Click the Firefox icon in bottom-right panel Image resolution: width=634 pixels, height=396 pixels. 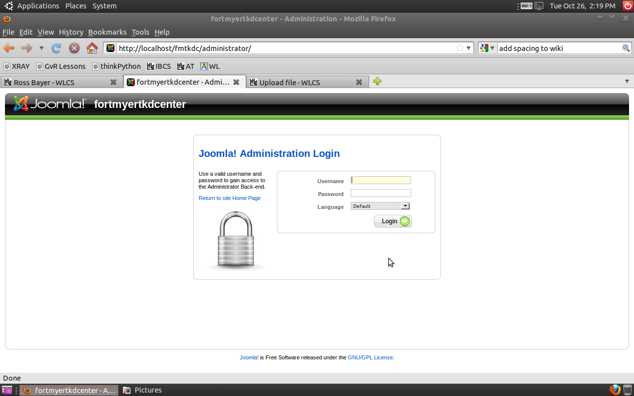pos(615,390)
